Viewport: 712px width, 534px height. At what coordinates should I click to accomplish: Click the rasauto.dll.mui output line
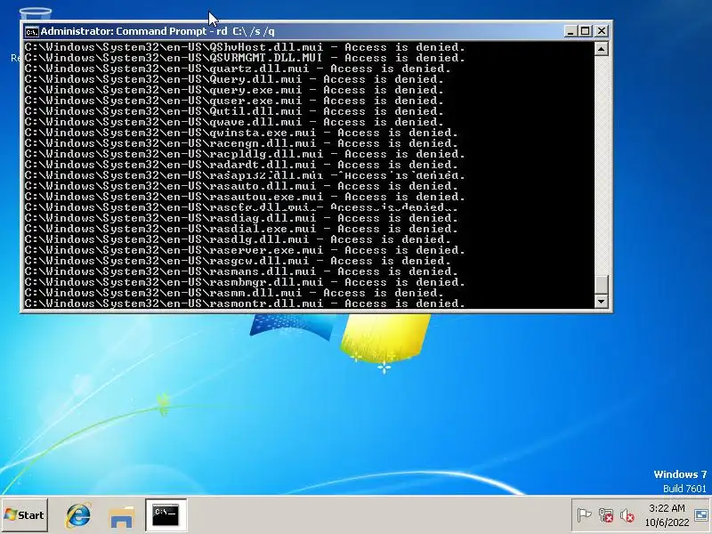[241, 186]
